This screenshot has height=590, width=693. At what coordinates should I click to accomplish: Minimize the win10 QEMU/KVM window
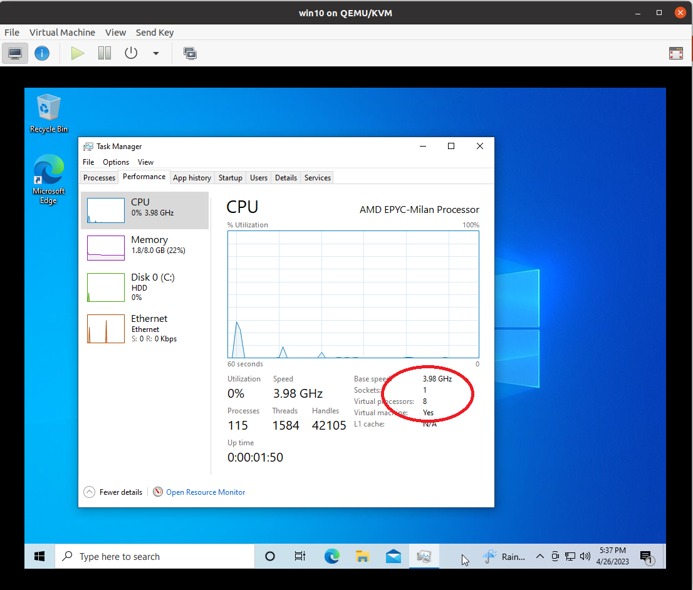pos(638,13)
